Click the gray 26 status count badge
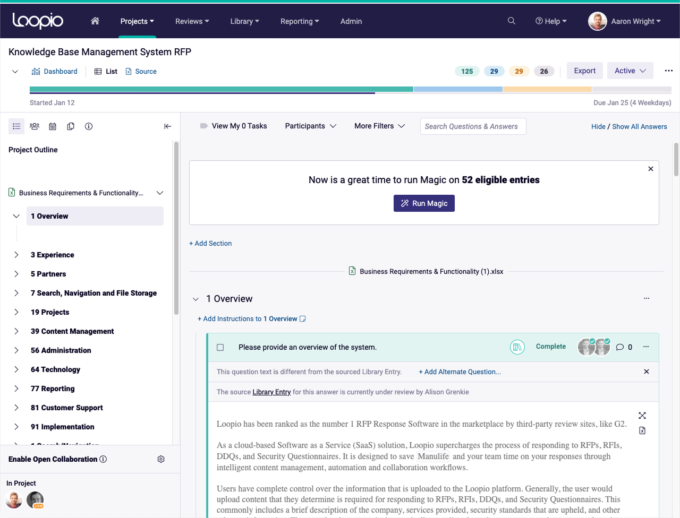Image resolution: width=680 pixels, height=518 pixels. (544, 71)
